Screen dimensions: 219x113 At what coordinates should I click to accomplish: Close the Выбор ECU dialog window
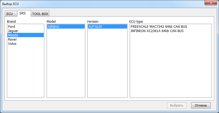(x=211, y=3)
